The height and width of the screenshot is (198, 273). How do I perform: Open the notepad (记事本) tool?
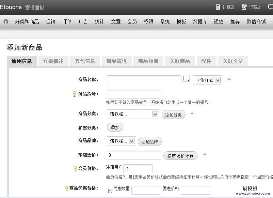pyautogui.click(x=252, y=7)
